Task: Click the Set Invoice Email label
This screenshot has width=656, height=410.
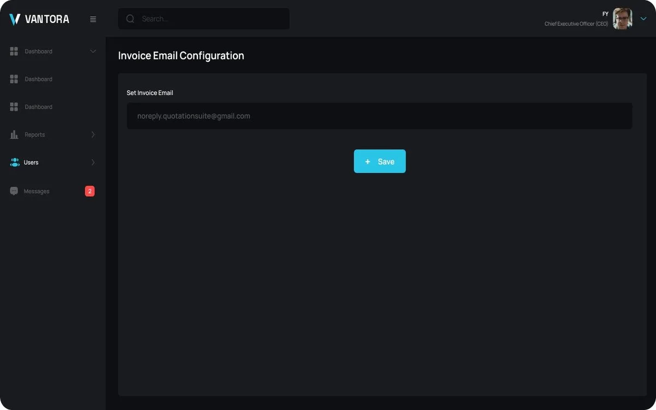Action: pos(150,93)
